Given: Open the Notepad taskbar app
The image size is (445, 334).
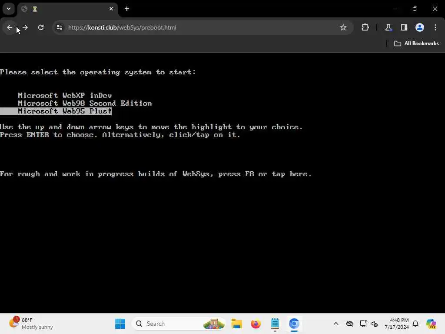Looking at the screenshot, I should 275,324.
